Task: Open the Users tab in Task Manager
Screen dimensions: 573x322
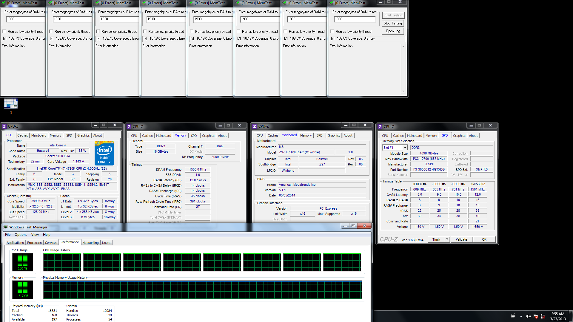Action: 106,243
